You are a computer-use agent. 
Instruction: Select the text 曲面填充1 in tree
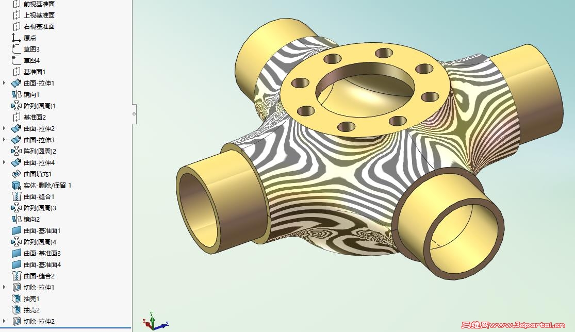(x=38, y=174)
